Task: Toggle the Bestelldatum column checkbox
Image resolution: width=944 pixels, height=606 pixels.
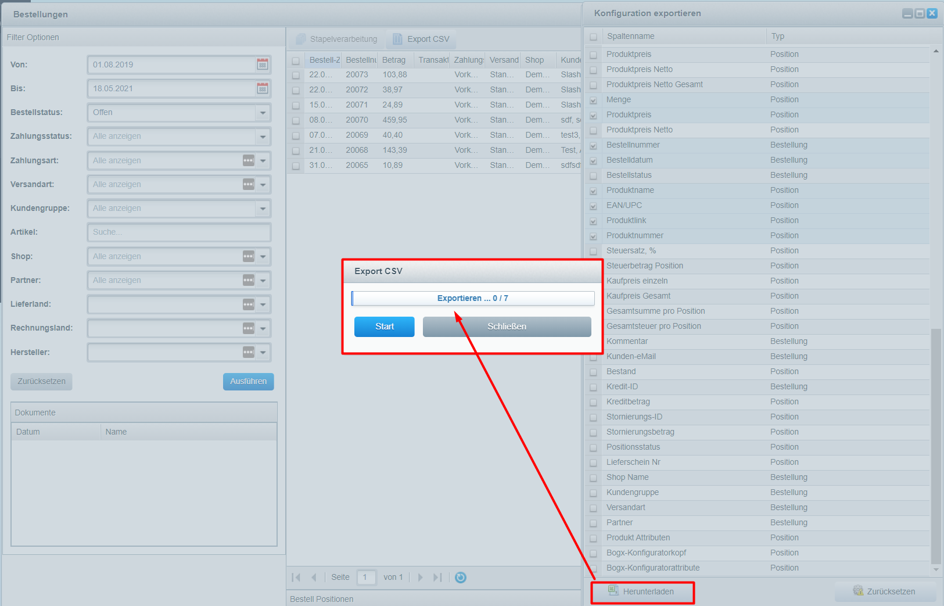Action: click(x=593, y=160)
